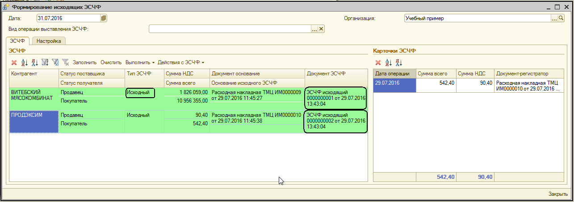Sort Карточки ЭСЧФ in descending order

coord(399,62)
